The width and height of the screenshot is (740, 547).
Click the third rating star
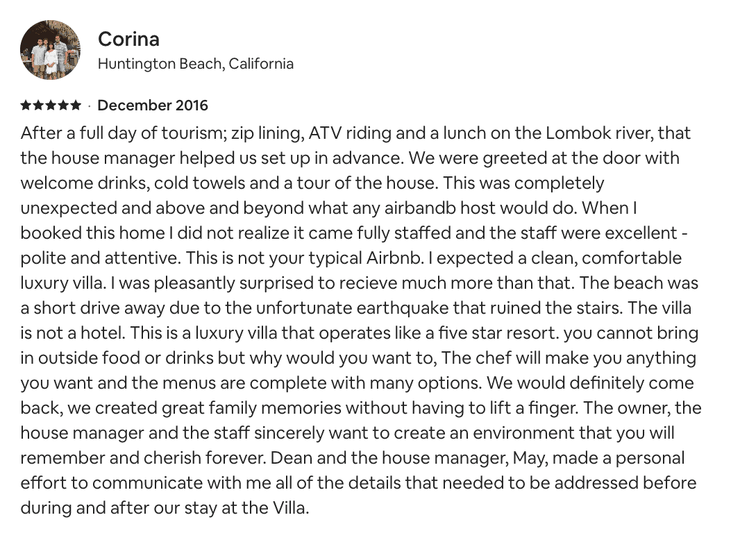coord(51,106)
